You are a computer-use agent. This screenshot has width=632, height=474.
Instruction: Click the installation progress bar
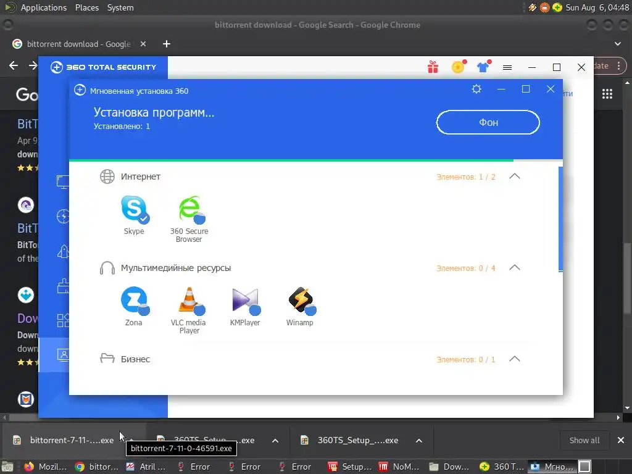click(315, 160)
